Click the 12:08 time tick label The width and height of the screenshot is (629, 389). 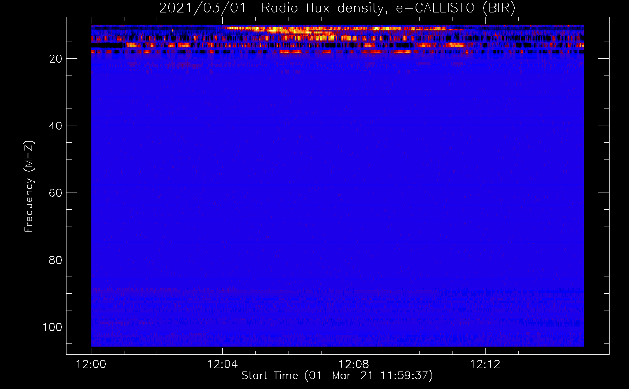coord(354,364)
